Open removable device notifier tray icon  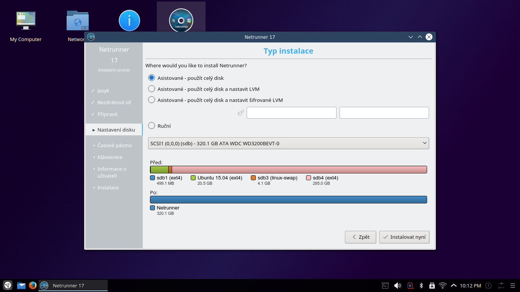[432, 286]
